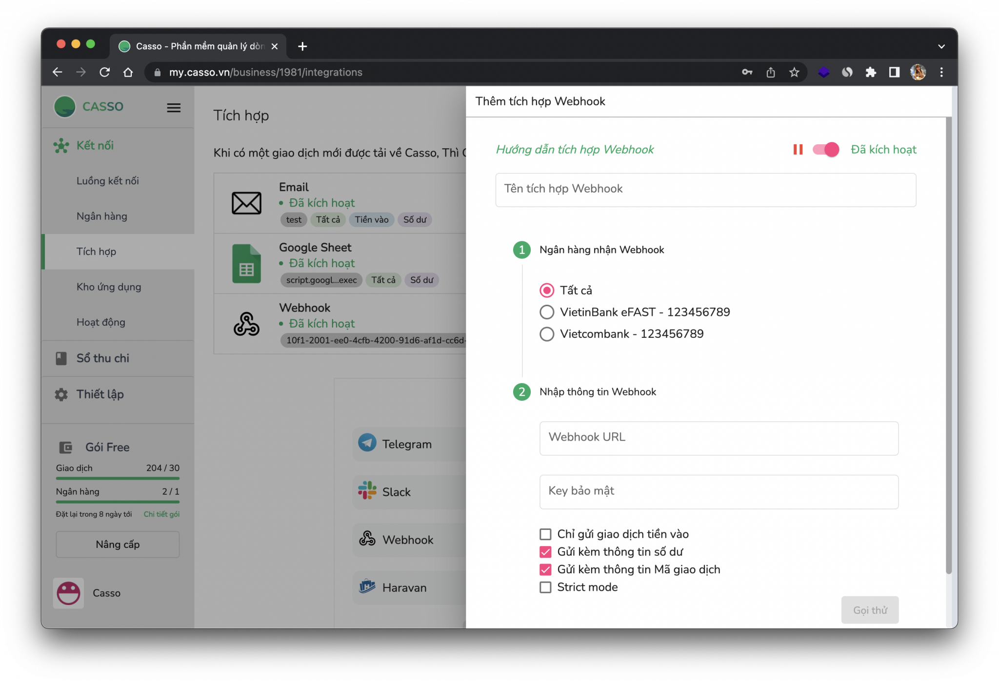Click the Nâng cấp upgrade button
Screen dimensions: 999x683
click(118, 544)
